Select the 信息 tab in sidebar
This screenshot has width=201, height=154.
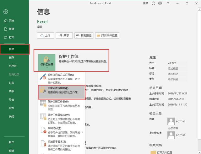tap(15, 49)
